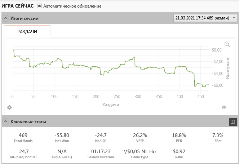Viewport: 239px width, 164px height.
Task: Collapse the Ключевые статы section
Action: click(x=6, y=122)
